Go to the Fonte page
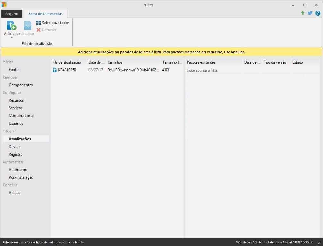The height and width of the screenshot is (246, 323). coord(13,70)
